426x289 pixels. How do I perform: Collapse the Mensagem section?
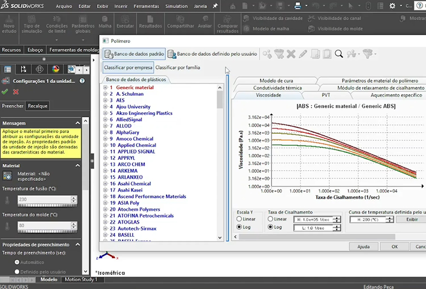[x=78, y=123]
